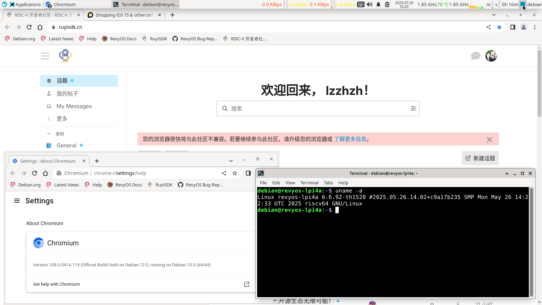
Task: Open RevyOS Docs bookmark in main window
Action: pyautogui.click(x=119, y=39)
